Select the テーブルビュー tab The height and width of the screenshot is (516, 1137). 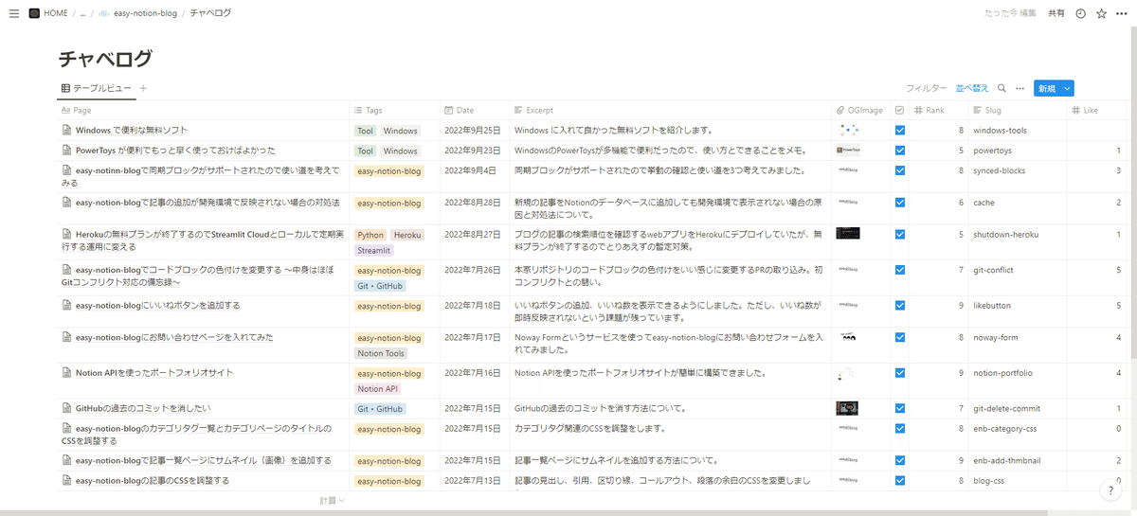96,88
